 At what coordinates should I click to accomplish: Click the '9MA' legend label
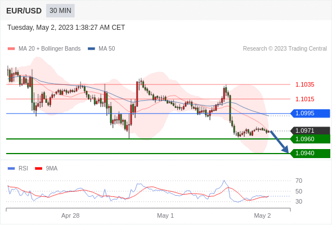(x=52, y=169)
